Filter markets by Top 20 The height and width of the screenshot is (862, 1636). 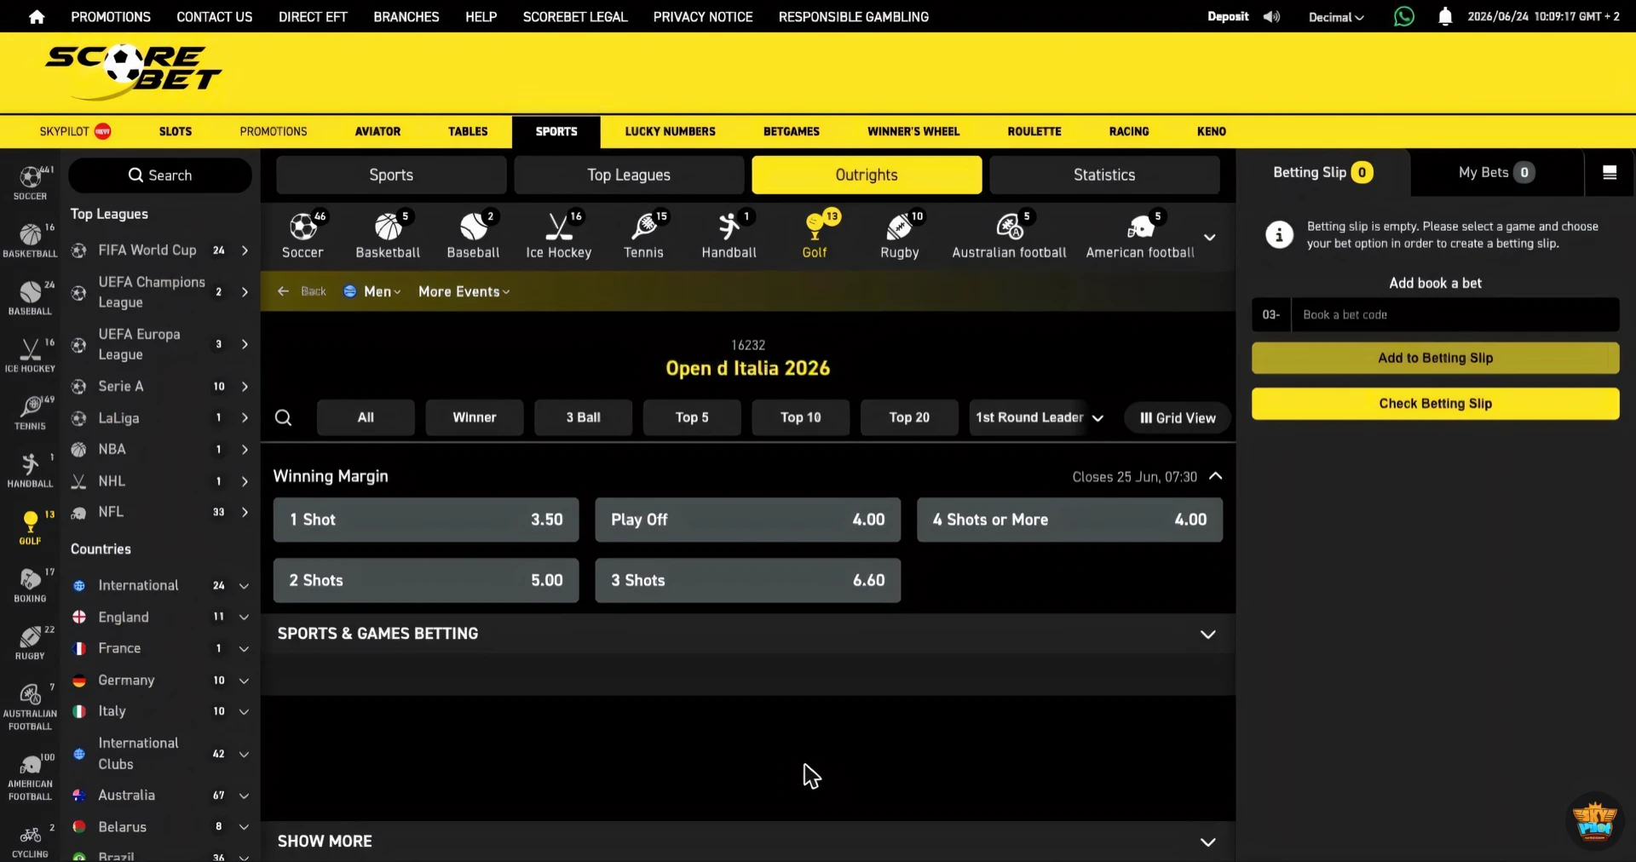[x=909, y=417]
